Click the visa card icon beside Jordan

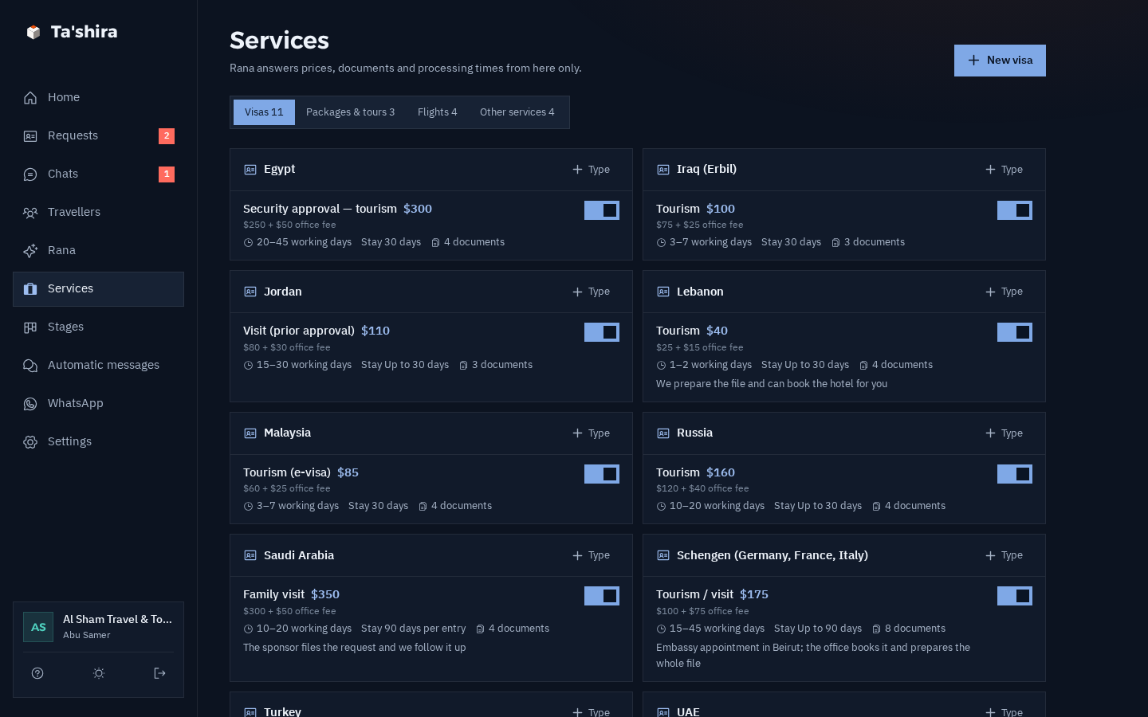pos(250,292)
